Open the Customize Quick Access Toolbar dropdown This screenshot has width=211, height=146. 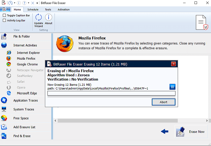[x=37, y=3]
